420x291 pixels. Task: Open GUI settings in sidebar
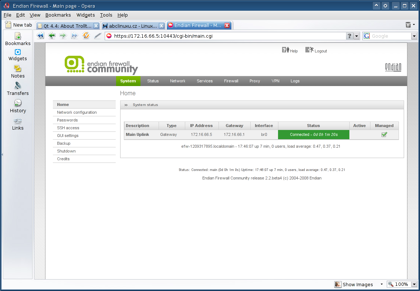coord(84,136)
